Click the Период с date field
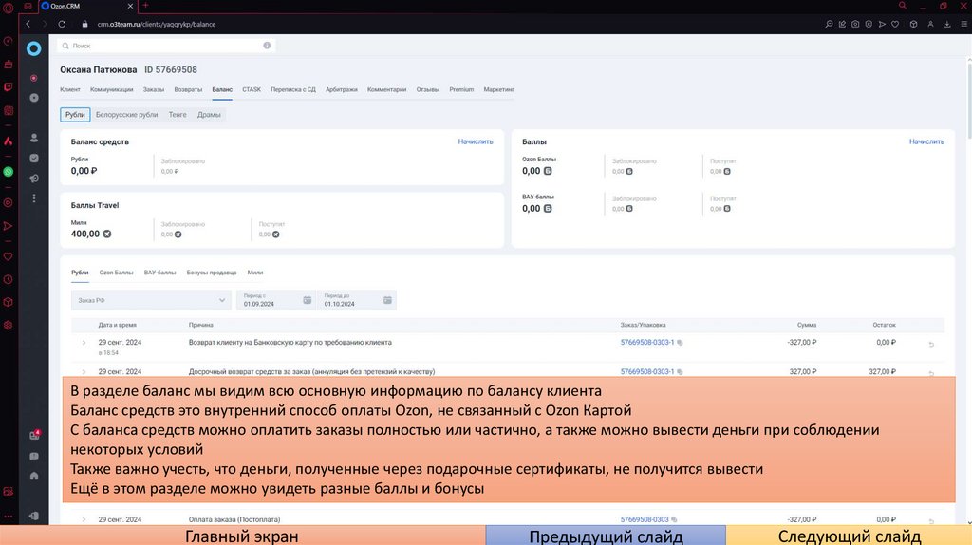This screenshot has height=545, width=972. tap(275, 300)
